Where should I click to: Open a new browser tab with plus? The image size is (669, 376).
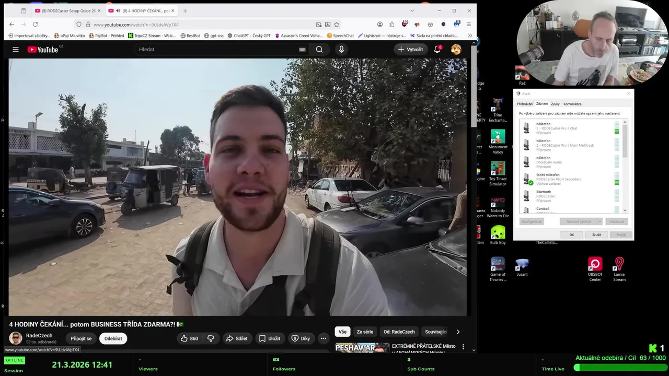(185, 10)
